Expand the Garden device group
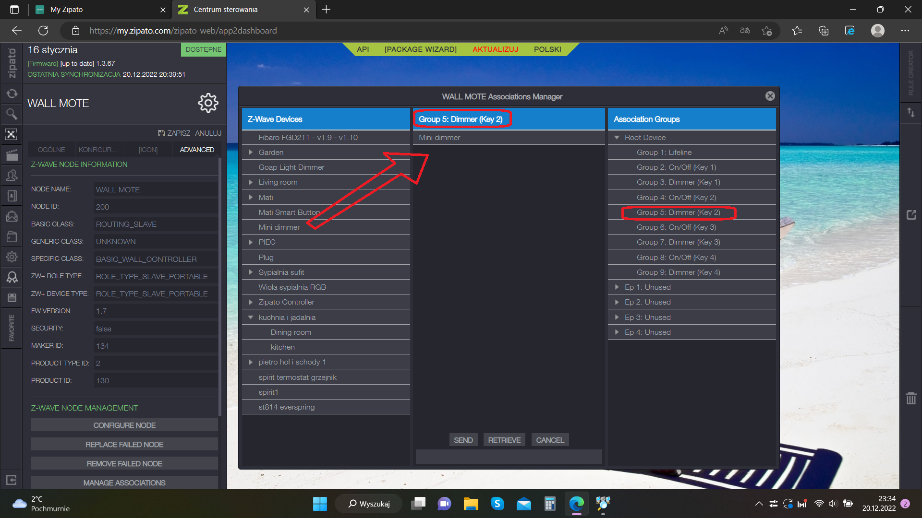Screen dimensions: 922x518 (251, 153)
